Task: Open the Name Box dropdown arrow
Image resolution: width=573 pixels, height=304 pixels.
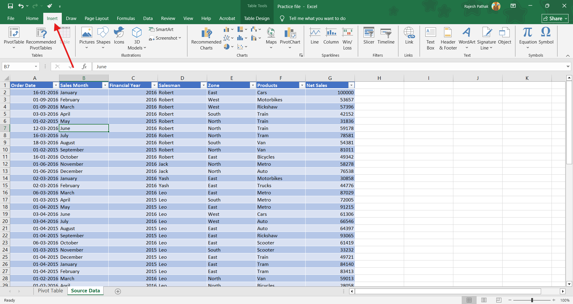Action: tap(36, 66)
